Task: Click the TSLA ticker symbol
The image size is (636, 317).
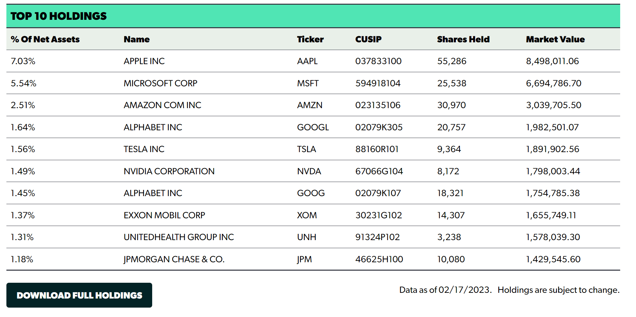Action: tap(306, 149)
